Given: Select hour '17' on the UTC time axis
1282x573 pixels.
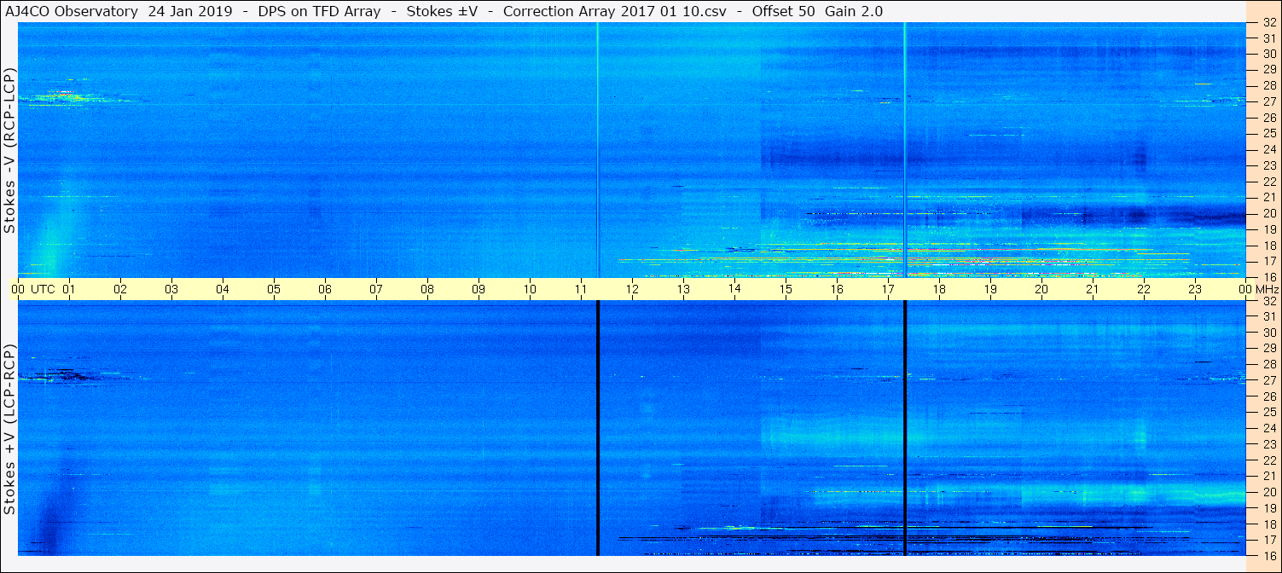Looking at the screenshot, I should tap(888, 290).
